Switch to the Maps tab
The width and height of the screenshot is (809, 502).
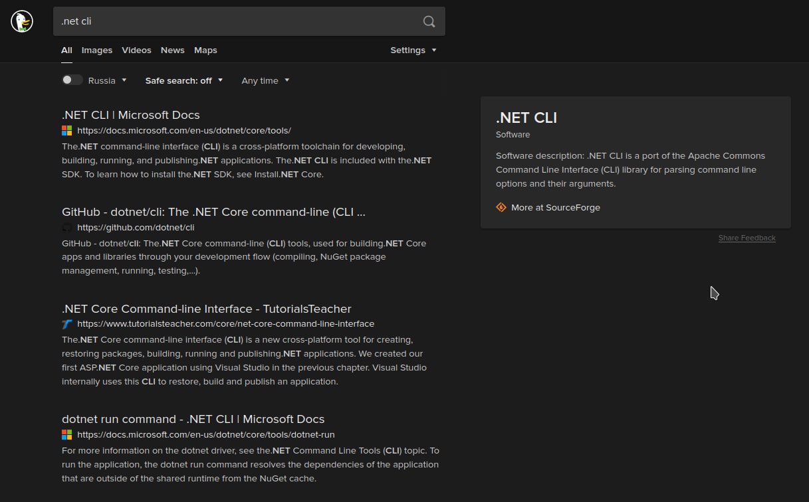pos(205,50)
